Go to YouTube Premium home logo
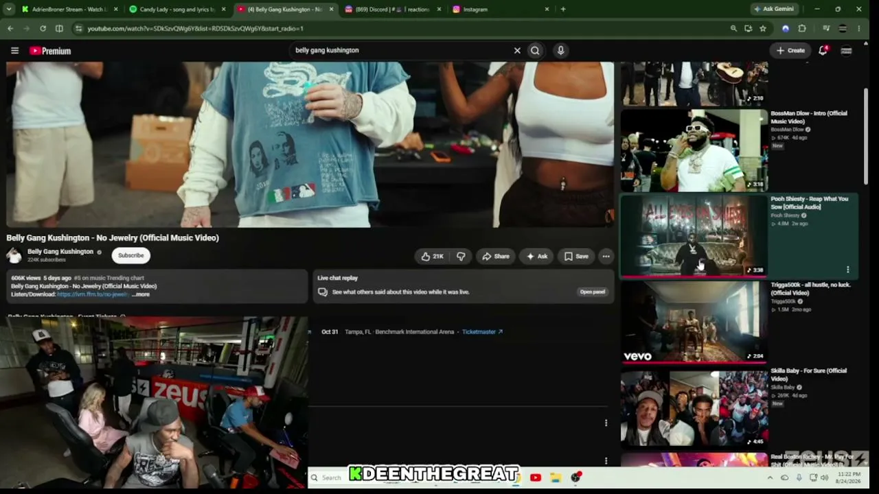This screenshot has height=494, width=879. coord(50,51)
